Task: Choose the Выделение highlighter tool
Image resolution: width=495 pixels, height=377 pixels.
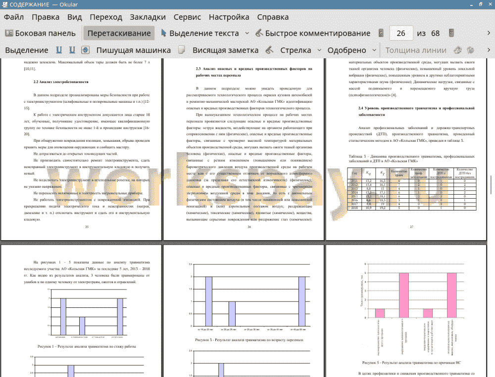Action: [x=27, y=50]
